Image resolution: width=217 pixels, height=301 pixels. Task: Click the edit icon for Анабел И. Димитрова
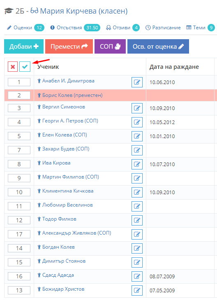pyautogui.click(x=137, y=82)
